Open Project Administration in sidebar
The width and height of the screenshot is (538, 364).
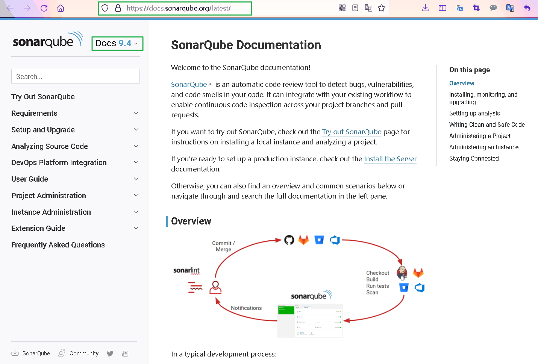point(49,196)
